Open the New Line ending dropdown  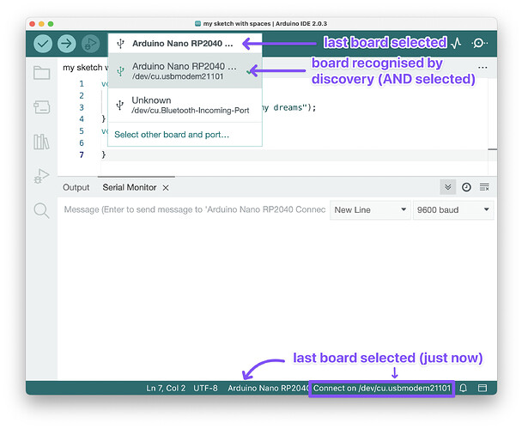pos(370,210)
